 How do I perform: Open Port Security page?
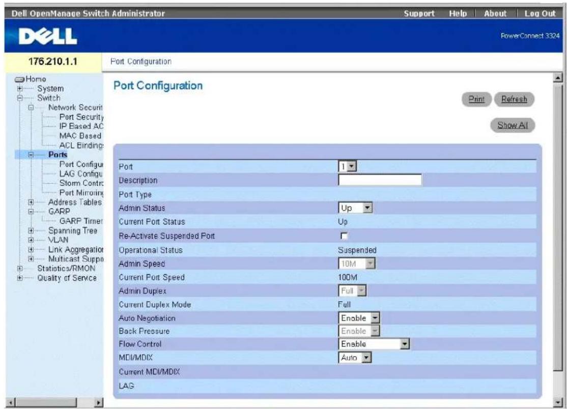tap(81, 116)
